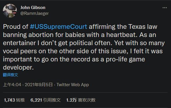Click the 引用推文 quote tweets label
This screenshot has width=171, height=108.
click(52, 100)
